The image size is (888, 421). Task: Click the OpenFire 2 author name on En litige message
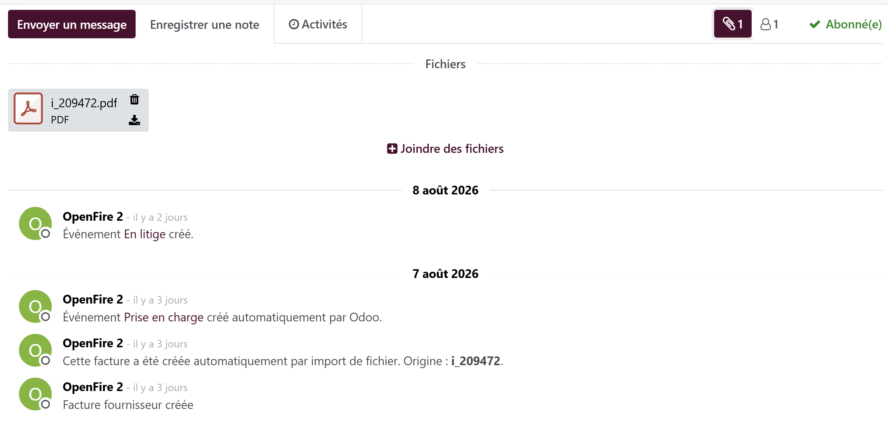tap(93, 217)
